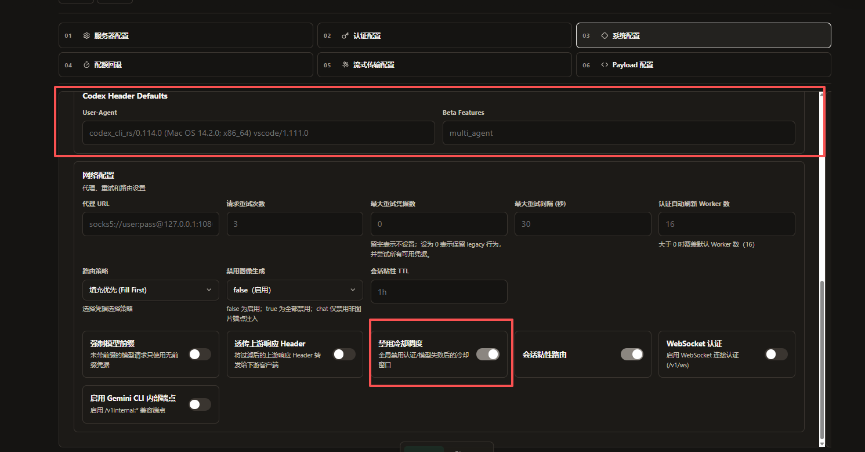Click the 代理 URL input field

pos(151,224)
